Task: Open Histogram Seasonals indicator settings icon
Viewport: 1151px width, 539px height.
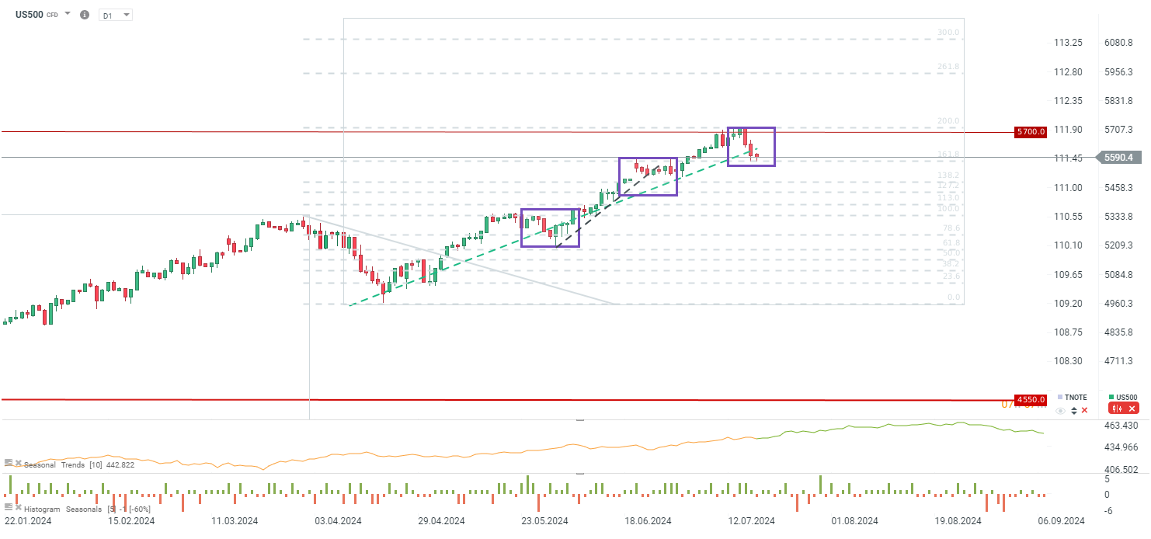Action: pyautogui.click(x=9, y=507)
